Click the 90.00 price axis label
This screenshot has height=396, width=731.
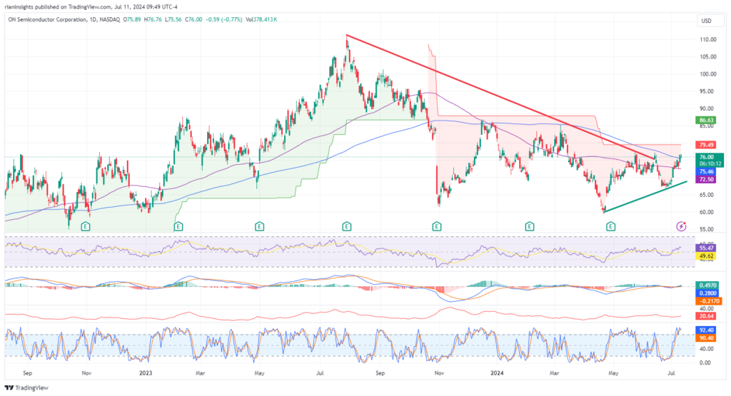(x=707, y=108)
